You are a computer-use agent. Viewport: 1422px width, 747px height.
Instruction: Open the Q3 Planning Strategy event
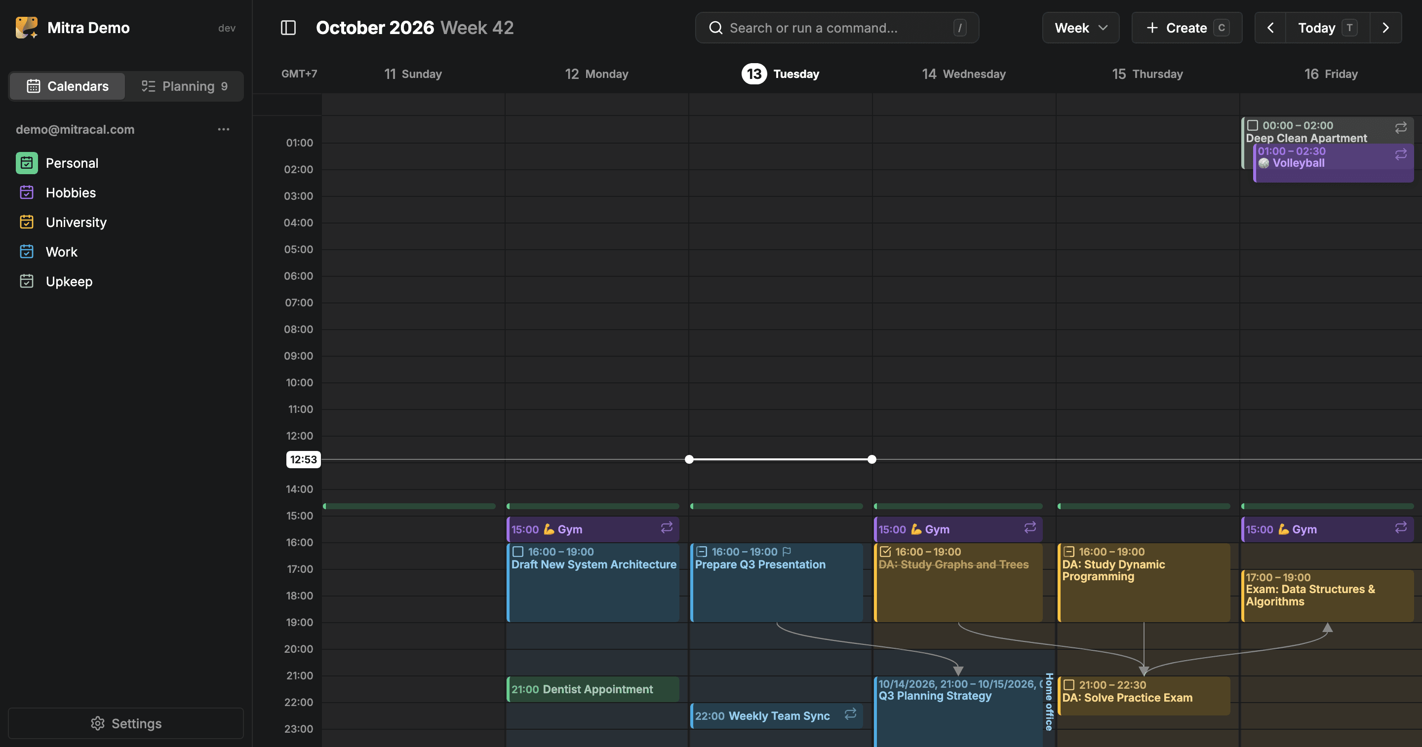click(x=958, y=711)
